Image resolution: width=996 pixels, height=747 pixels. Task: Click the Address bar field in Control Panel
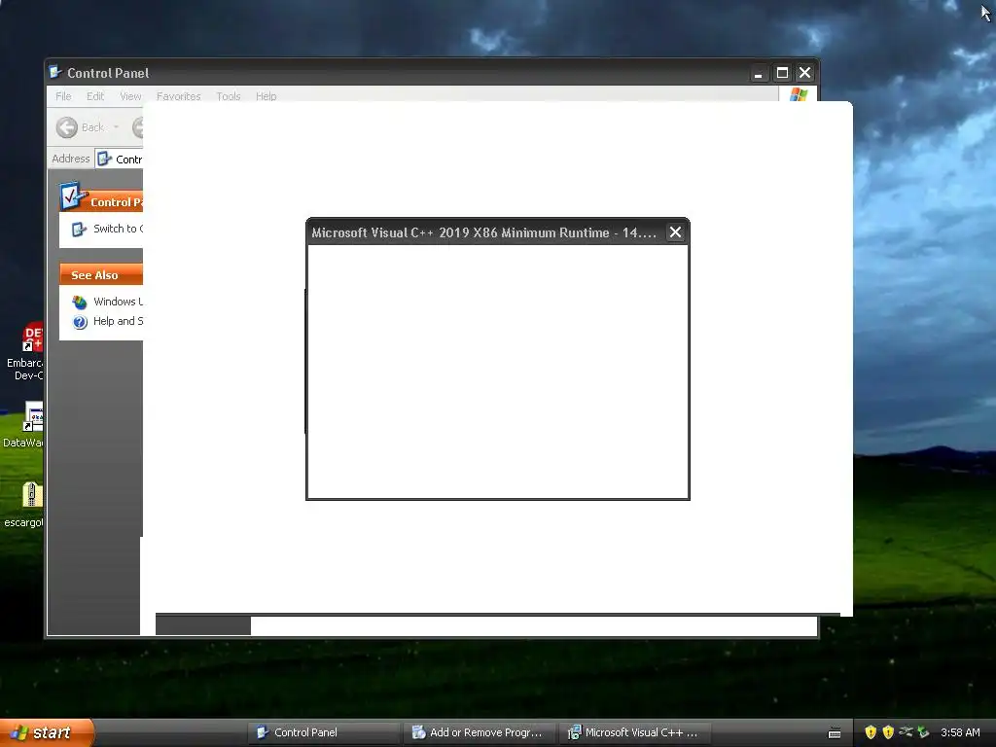120,159
